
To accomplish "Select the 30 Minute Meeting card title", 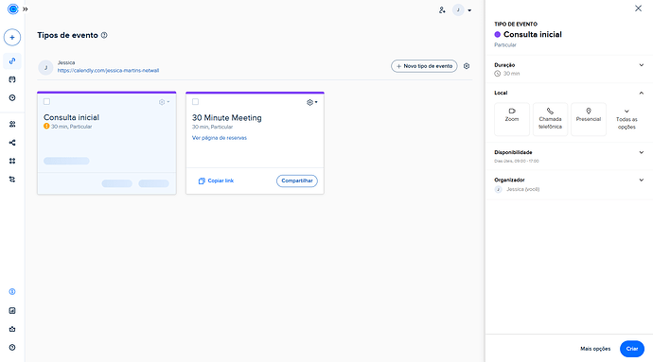I will coord(227,118).
